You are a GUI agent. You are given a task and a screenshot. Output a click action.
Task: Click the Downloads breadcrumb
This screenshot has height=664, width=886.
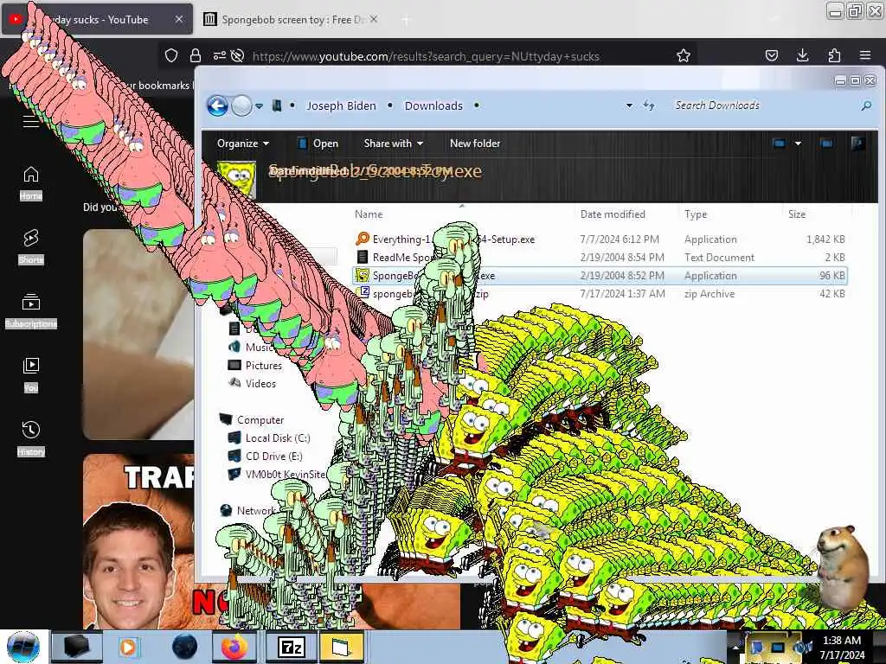tap(433, 105)
